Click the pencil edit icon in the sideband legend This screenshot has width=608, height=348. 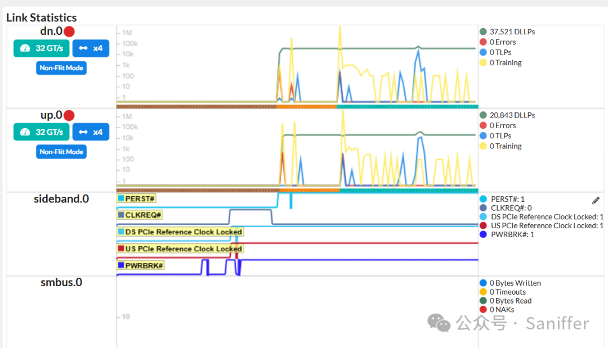[x=596, y=200]
